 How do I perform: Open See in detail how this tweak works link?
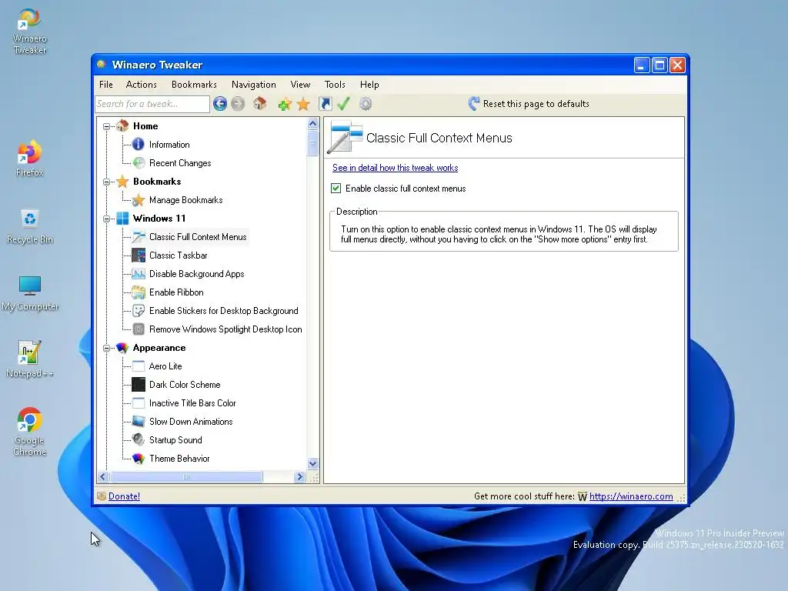point(395,168)
